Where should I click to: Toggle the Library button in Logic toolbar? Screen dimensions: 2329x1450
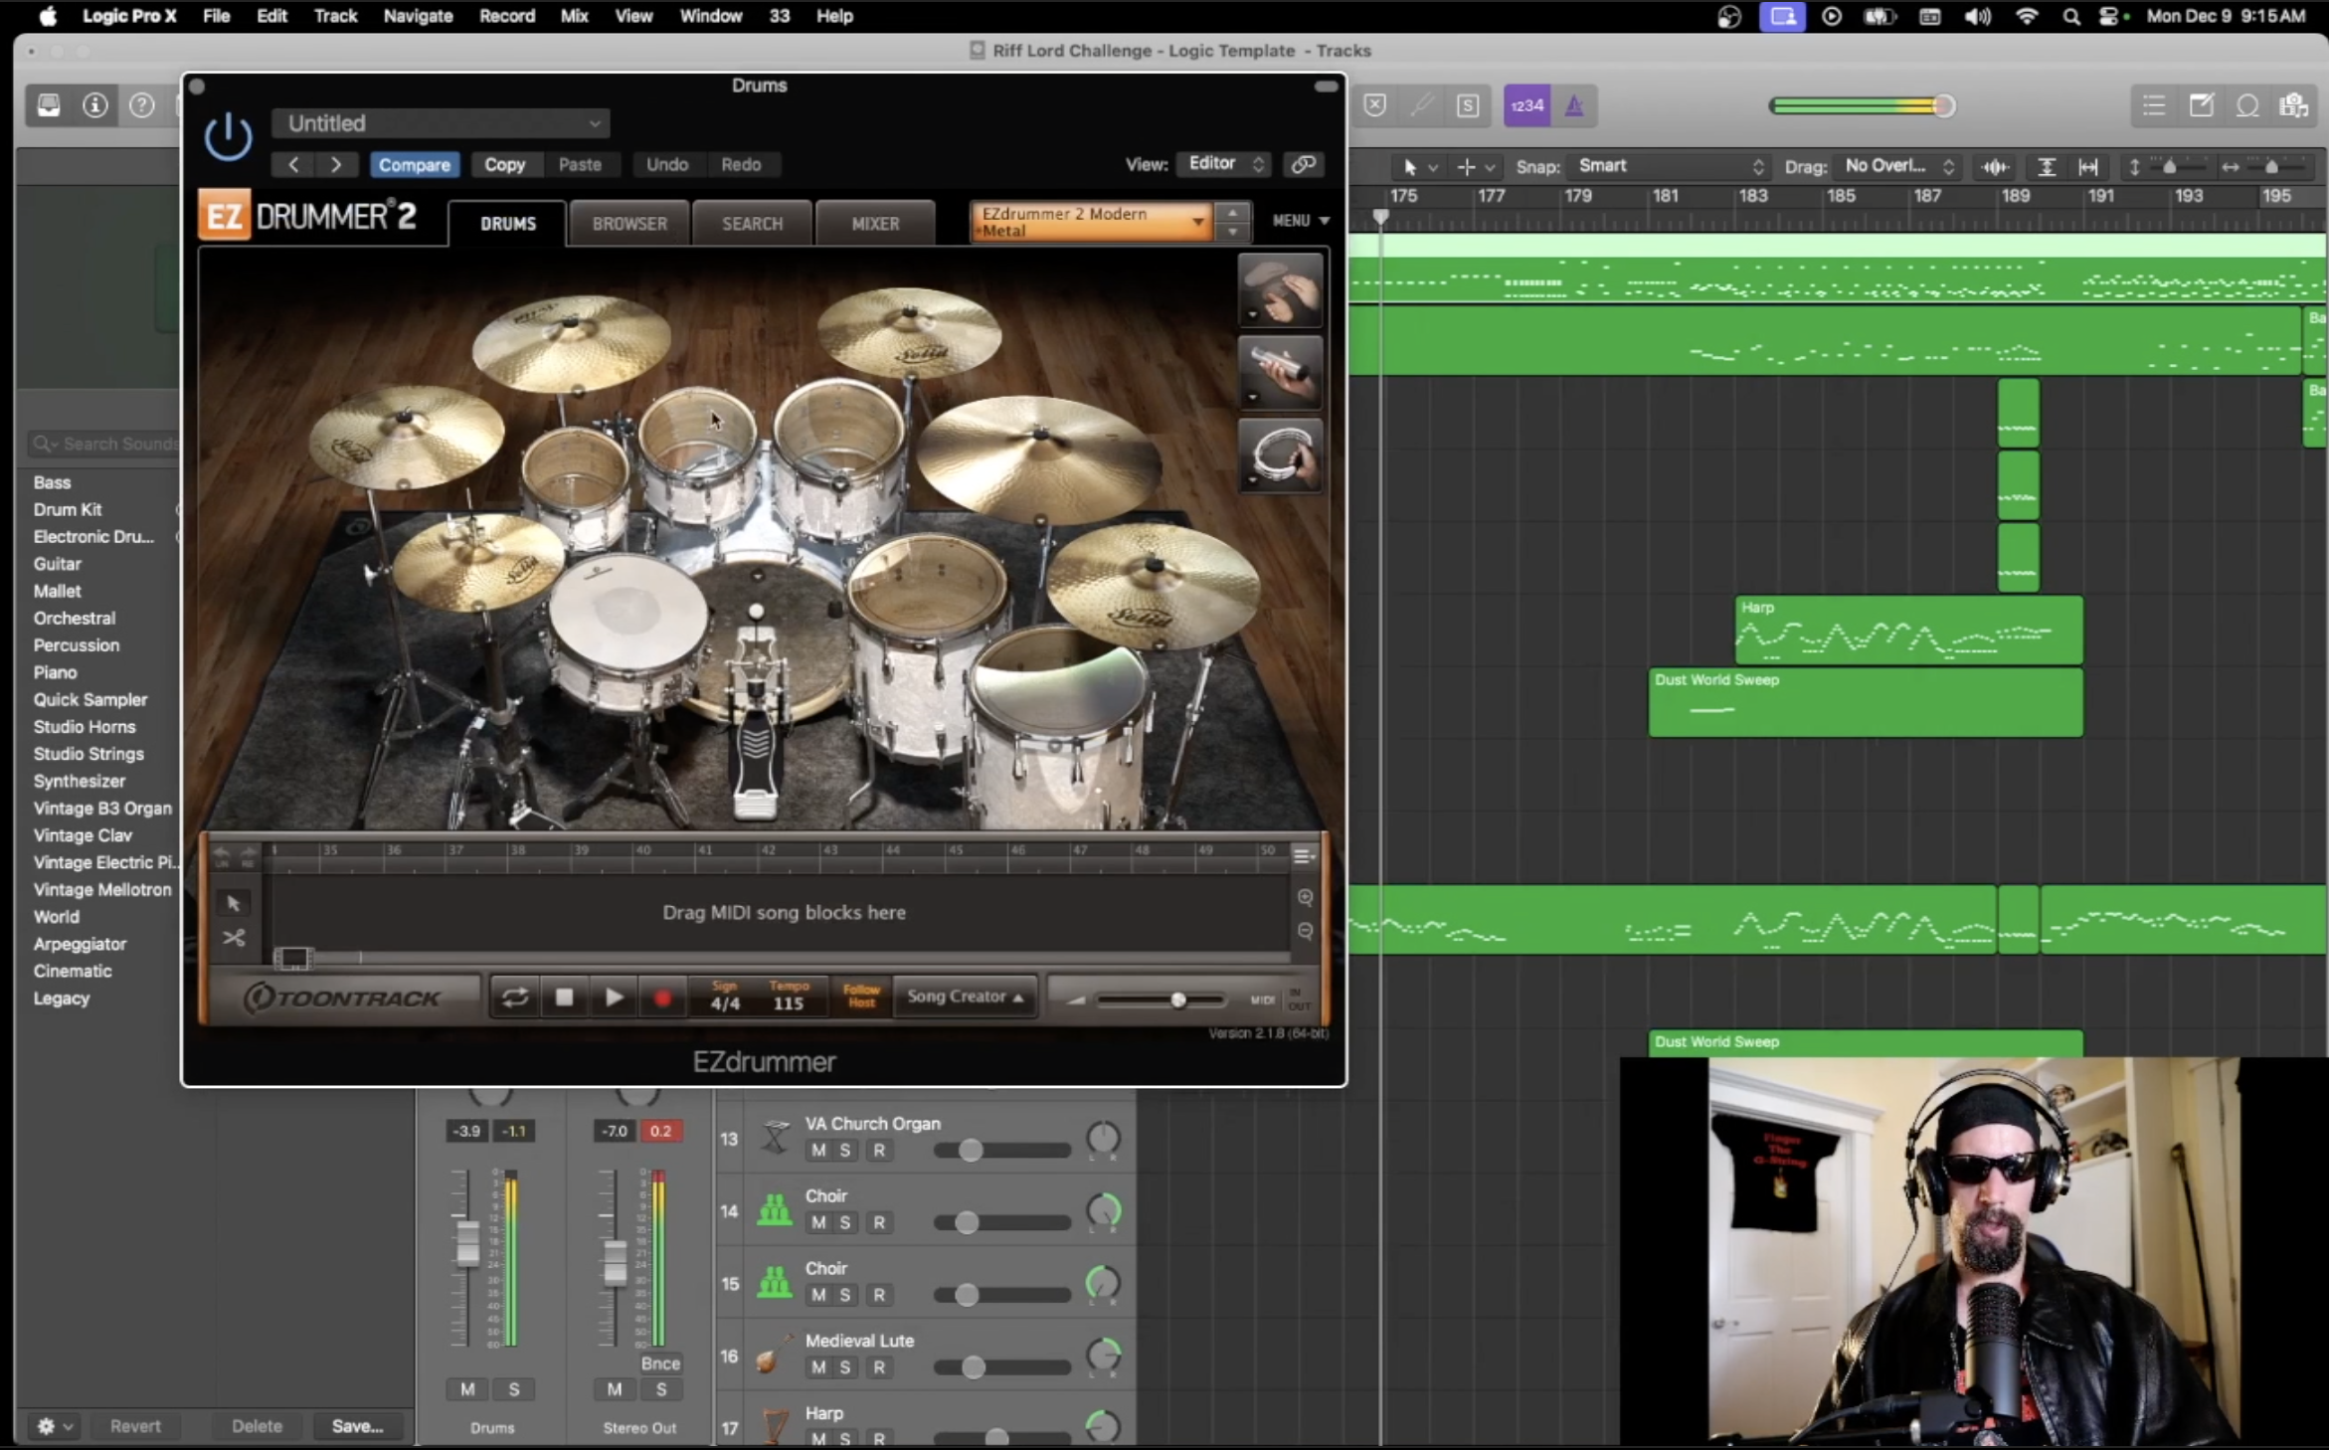[48, 105]
